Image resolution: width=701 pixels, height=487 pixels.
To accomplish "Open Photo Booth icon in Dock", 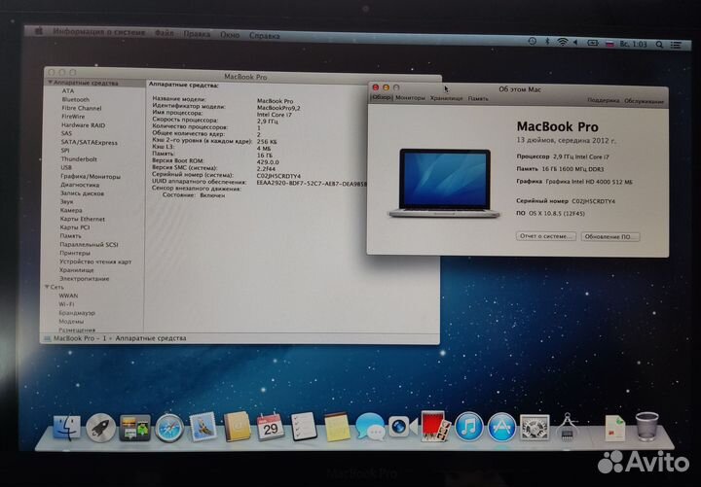I will pos(433,426).
